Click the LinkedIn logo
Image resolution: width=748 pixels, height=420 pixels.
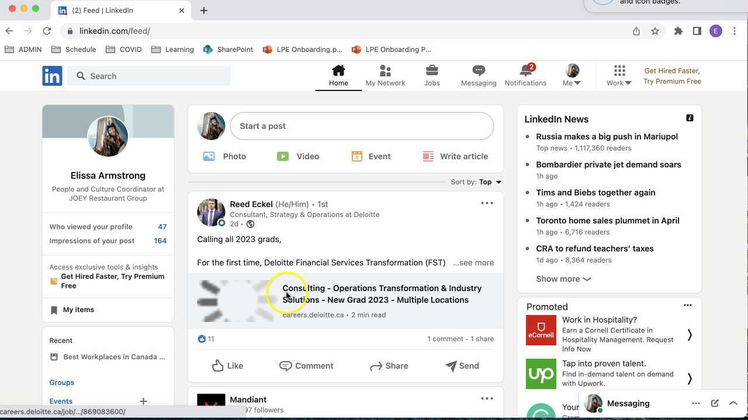pyautogui.click(x=52, y=76)
